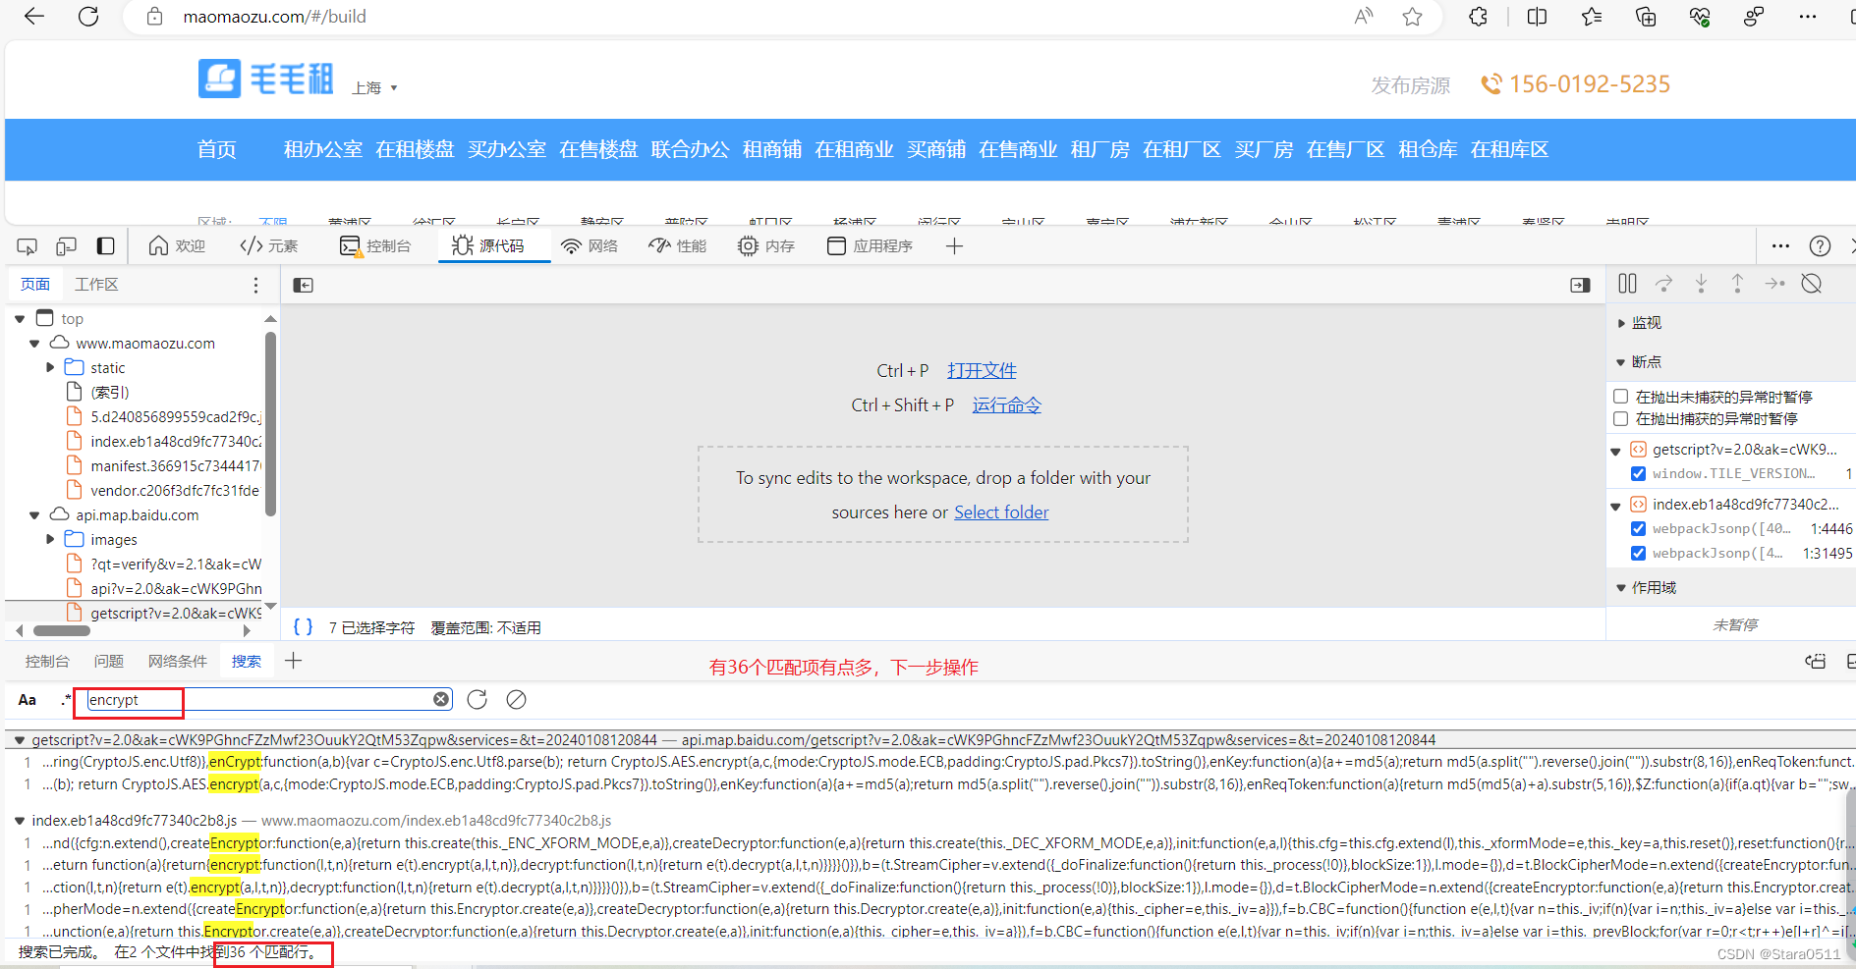Open drawer 网络条件 tab
Viewport: 1856px width, 969px height.
[x=178, y=662]
